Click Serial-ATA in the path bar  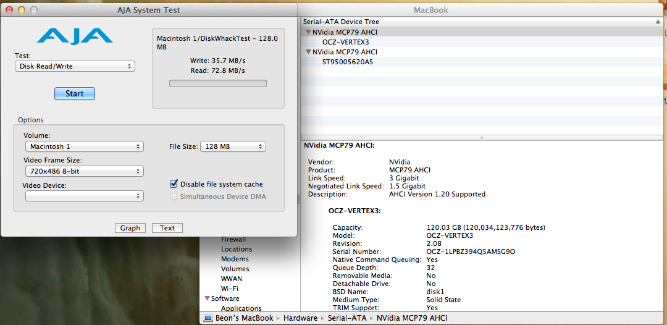(347, 318)
